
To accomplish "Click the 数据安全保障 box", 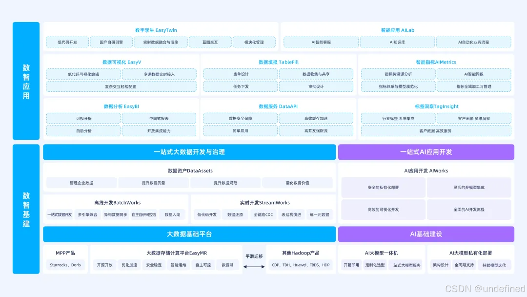I will tap(241, 118).
